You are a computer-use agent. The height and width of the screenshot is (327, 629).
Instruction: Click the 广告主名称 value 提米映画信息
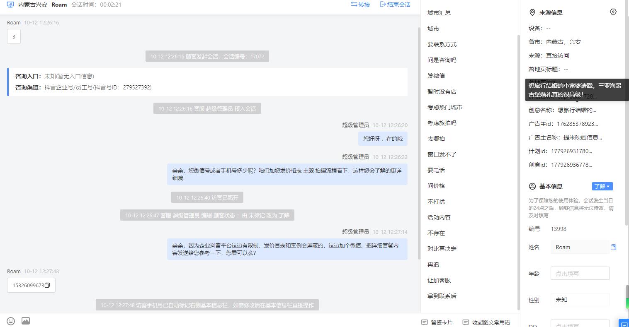click(583, 137)
